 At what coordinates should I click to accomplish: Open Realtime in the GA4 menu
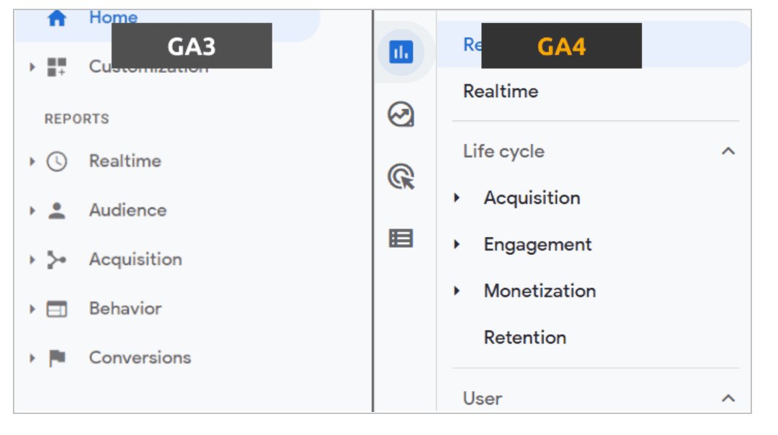[x=511, y=91]
